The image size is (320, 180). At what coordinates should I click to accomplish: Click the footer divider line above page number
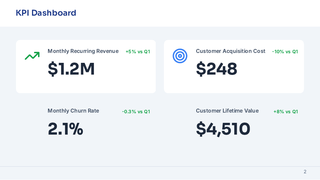tap(160, 167)
